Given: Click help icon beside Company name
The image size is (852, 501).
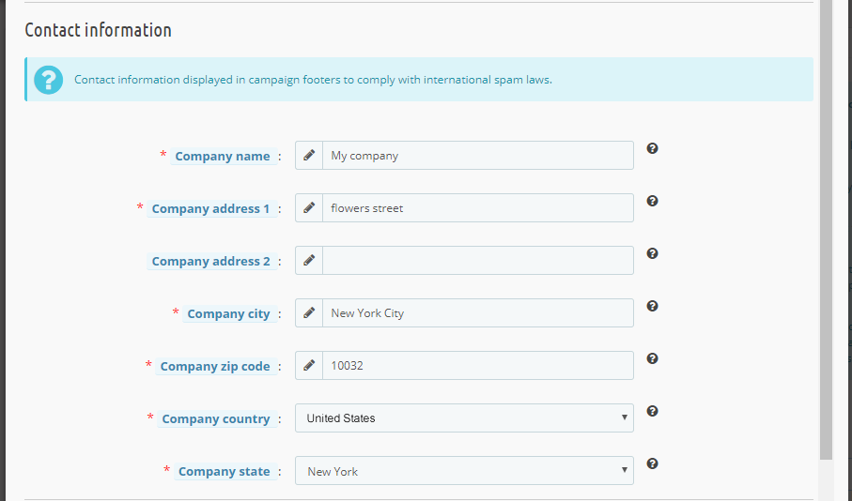Looking at the screenshot, I should click(x=652, y=148).
